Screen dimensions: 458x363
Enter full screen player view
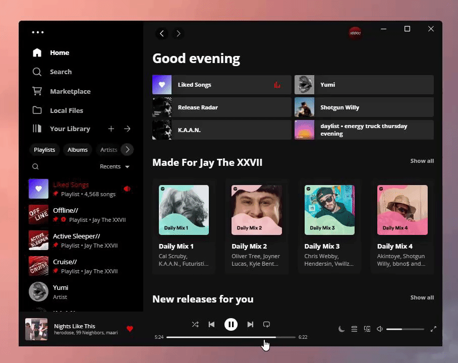[x=433, y=329]
